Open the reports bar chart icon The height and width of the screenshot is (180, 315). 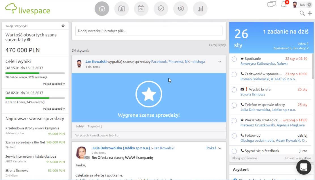pyautogui.click(x=200, y=9)
